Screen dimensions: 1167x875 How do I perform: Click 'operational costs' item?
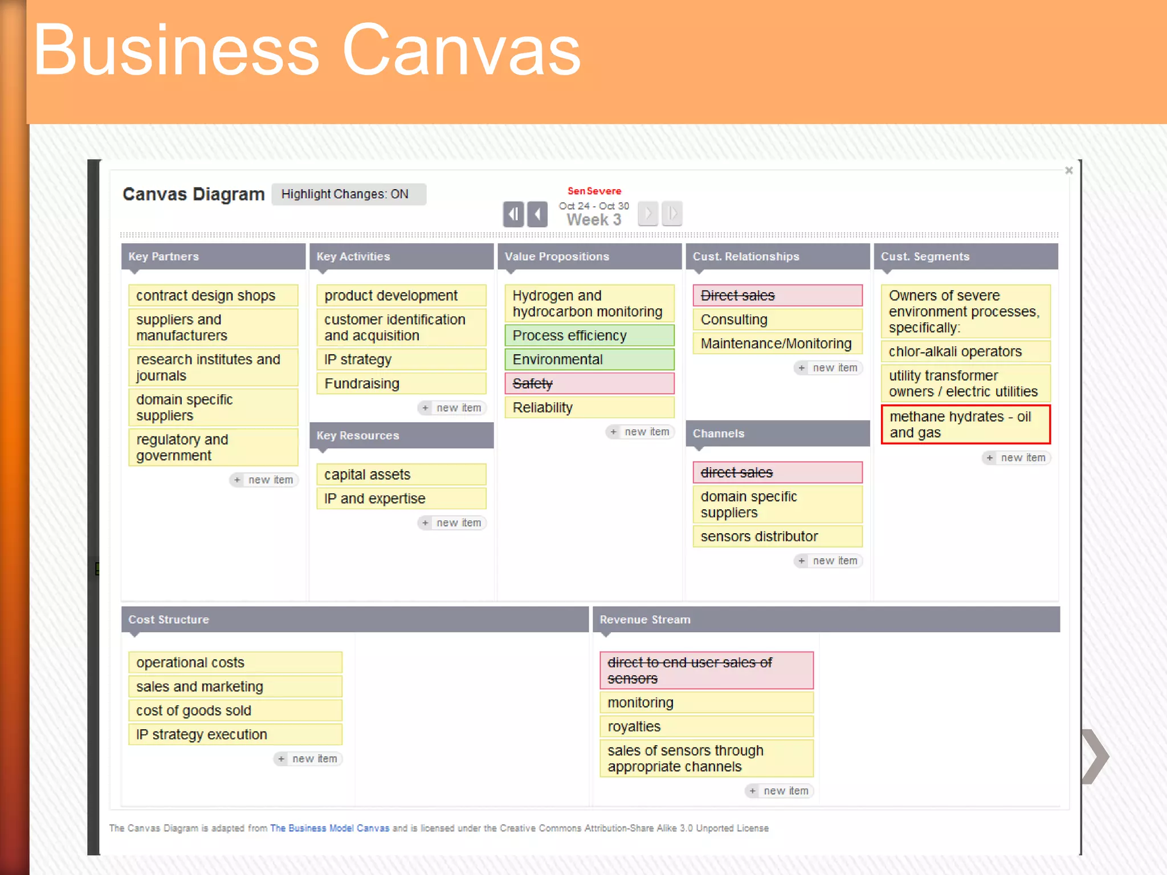pos(235,663)
